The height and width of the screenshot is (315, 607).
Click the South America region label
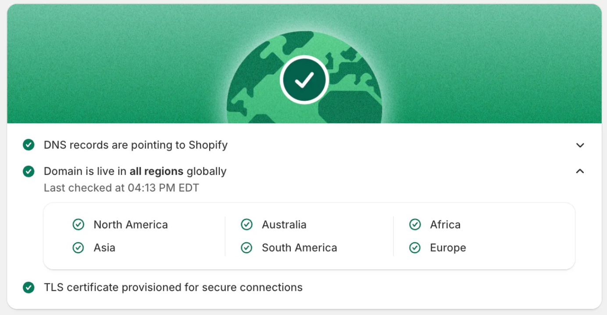pos(299,248)
